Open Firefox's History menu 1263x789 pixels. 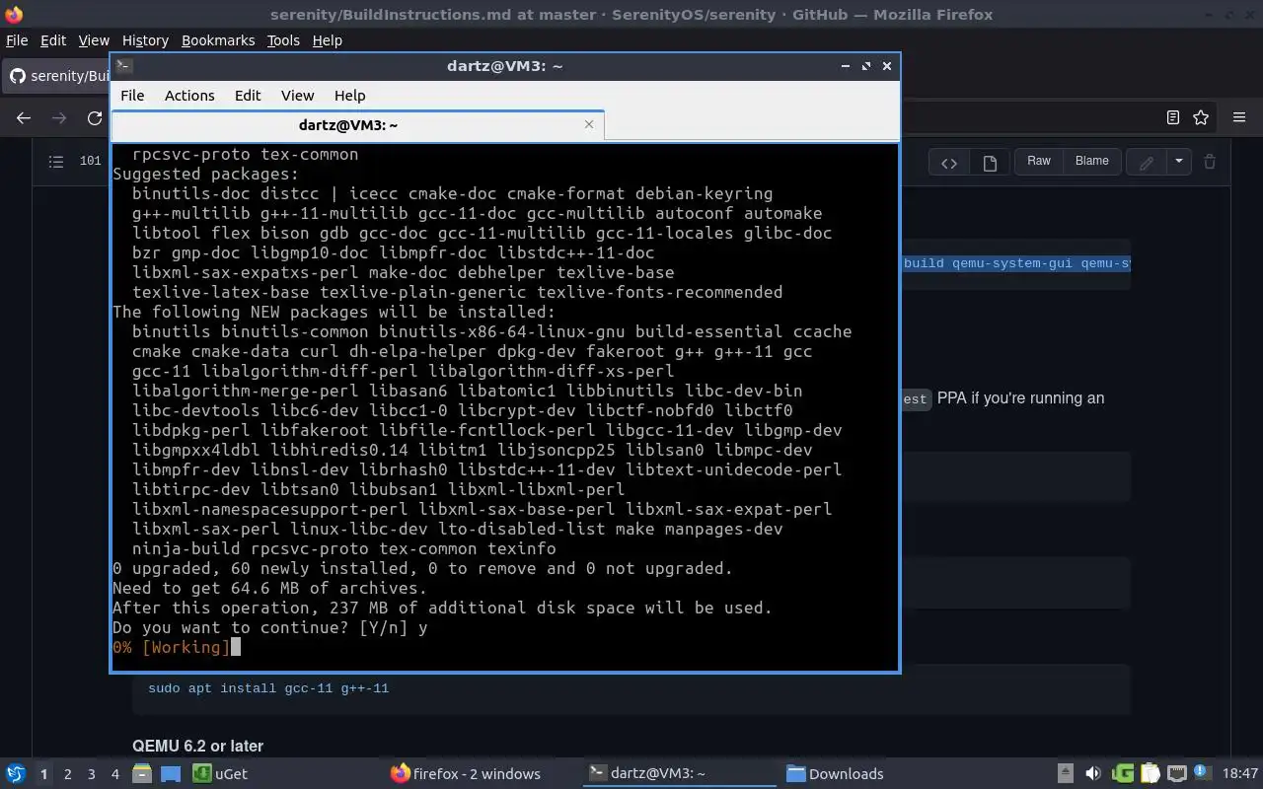[x=145, y=40]
